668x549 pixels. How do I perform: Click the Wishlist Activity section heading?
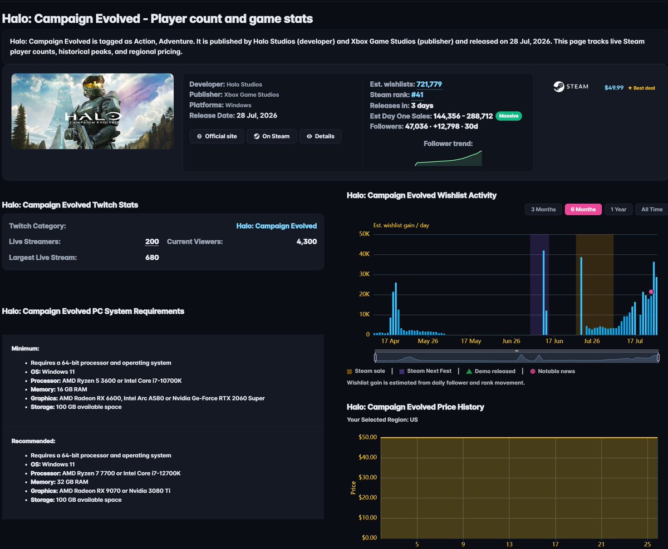click(421, 196)
